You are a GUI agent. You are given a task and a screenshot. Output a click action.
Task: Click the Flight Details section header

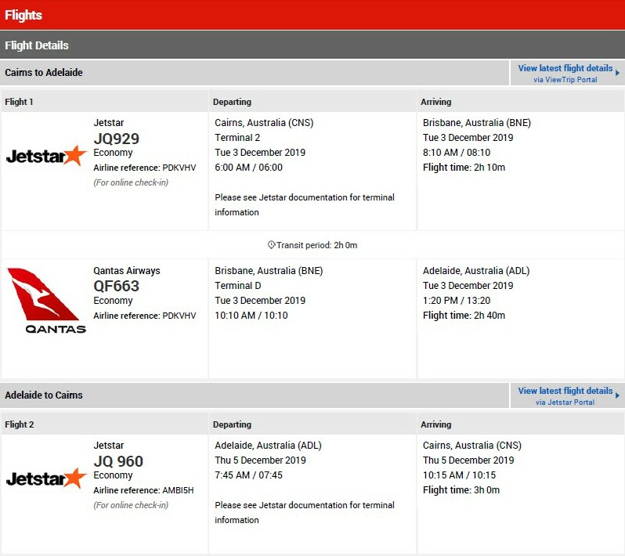point(37,45)
